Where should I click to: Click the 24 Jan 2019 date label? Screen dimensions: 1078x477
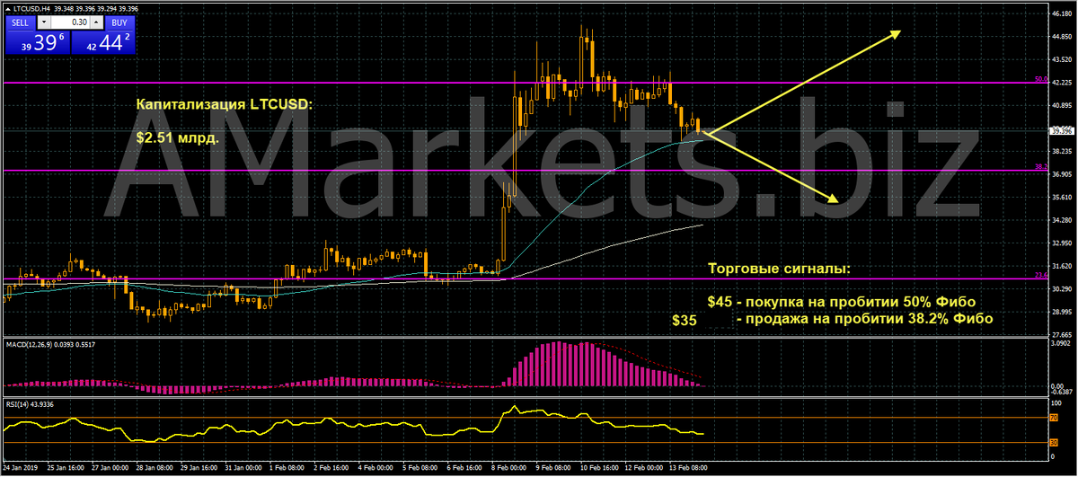(20, 468)
